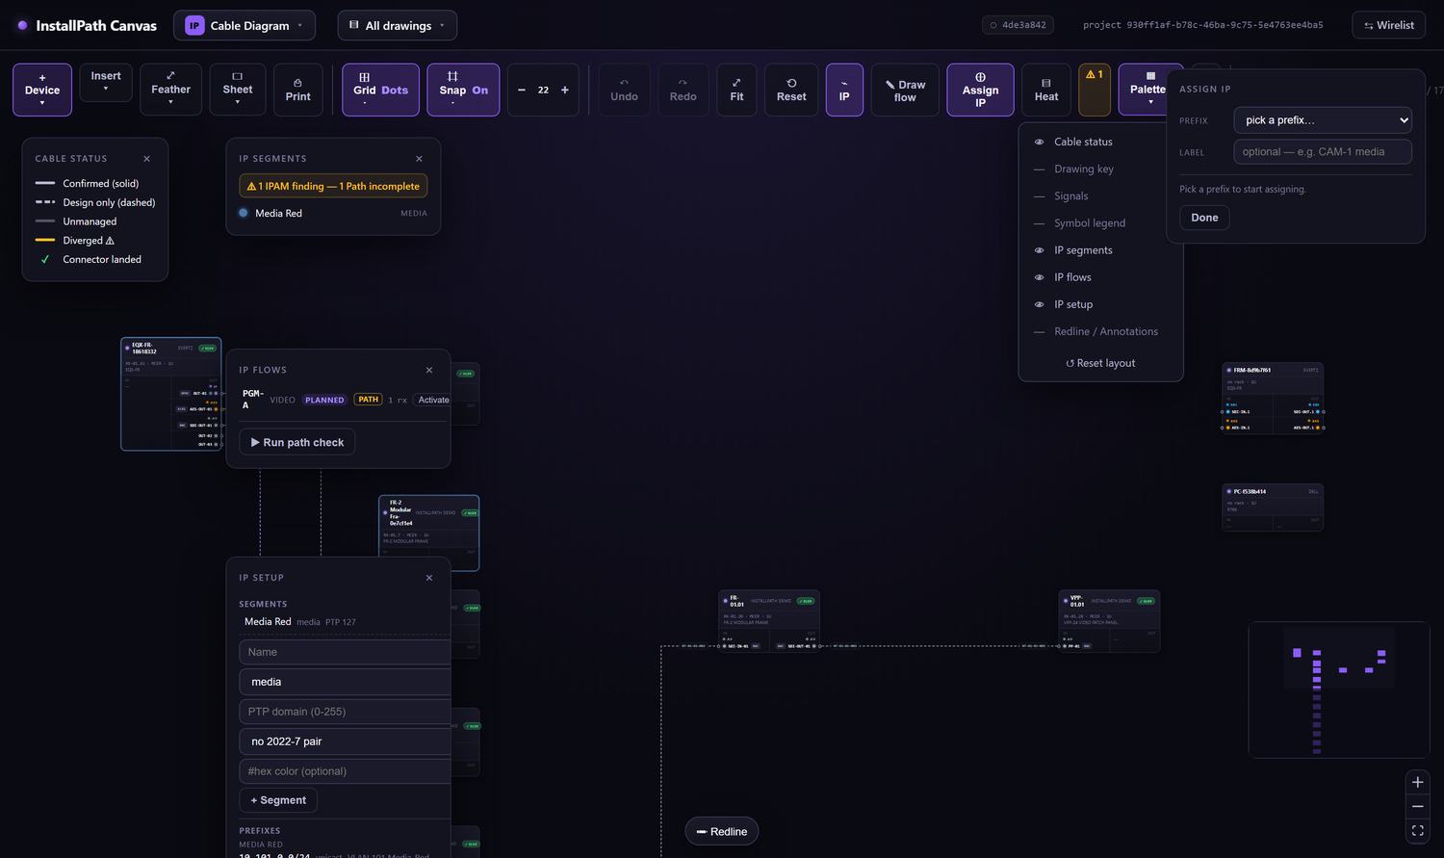The width and height of the screenshot is (1444, 858).
Task: Show the Drawing key panel
Action: (1100, 169)
